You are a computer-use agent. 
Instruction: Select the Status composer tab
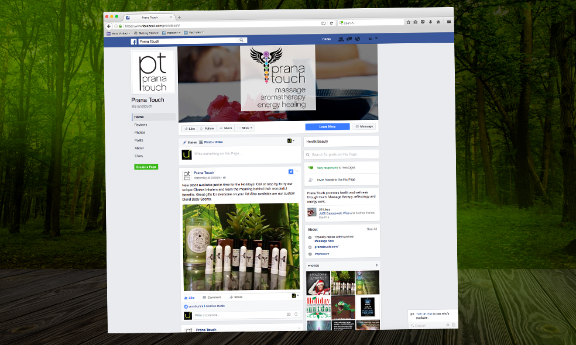click(190, 143)
